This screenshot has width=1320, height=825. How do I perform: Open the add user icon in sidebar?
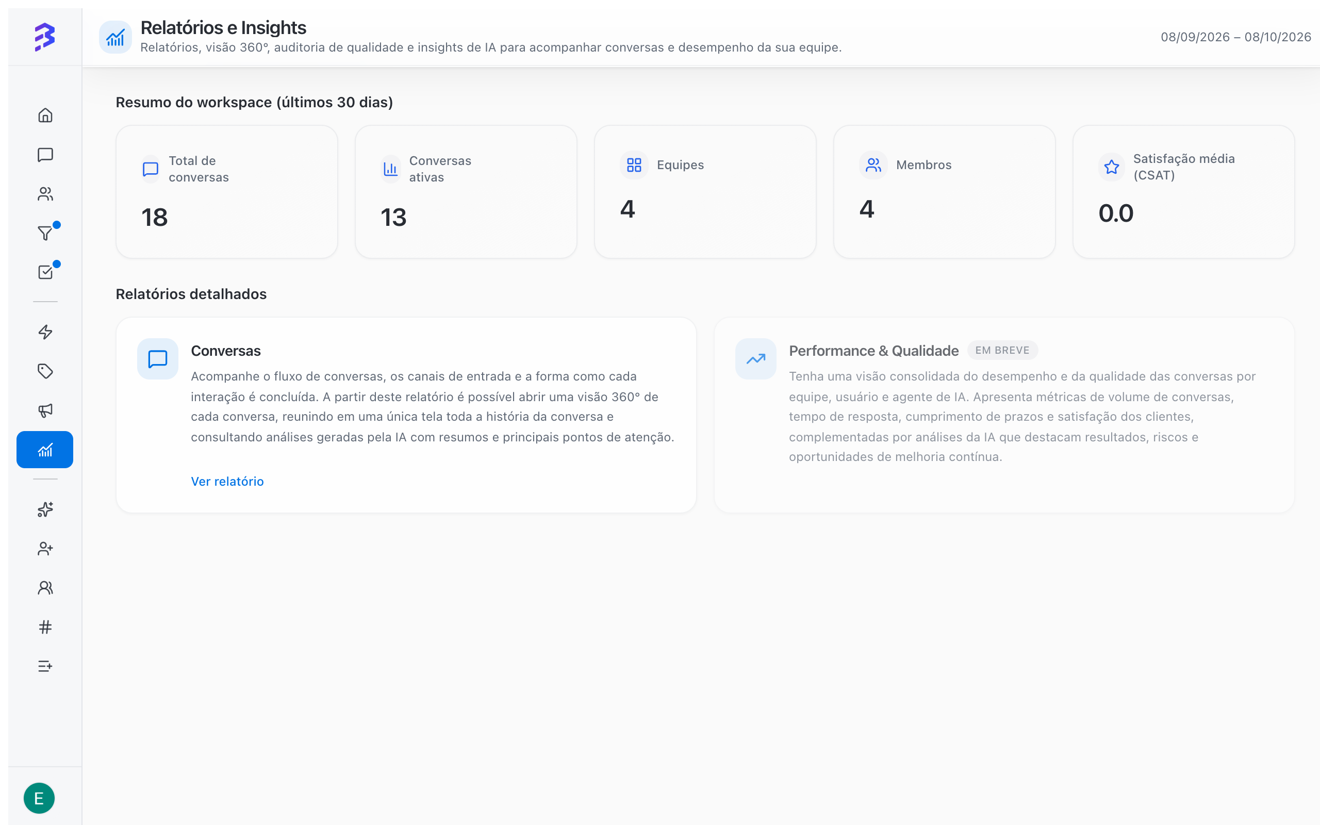click(x=45, y=548)
